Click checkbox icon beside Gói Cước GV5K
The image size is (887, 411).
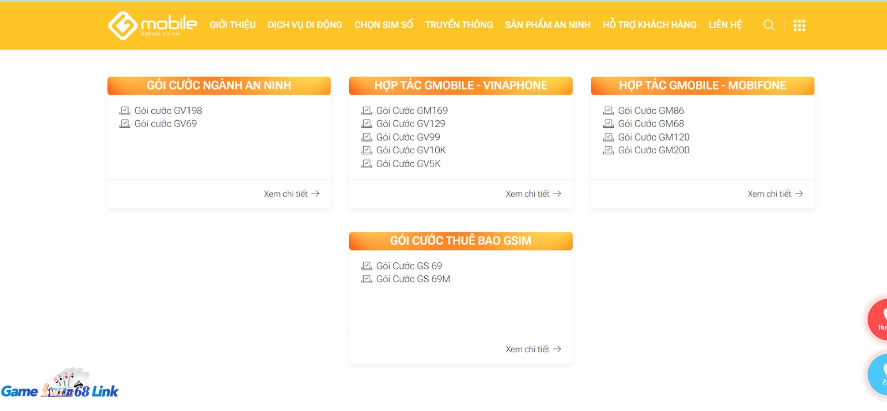click(366, 164)
